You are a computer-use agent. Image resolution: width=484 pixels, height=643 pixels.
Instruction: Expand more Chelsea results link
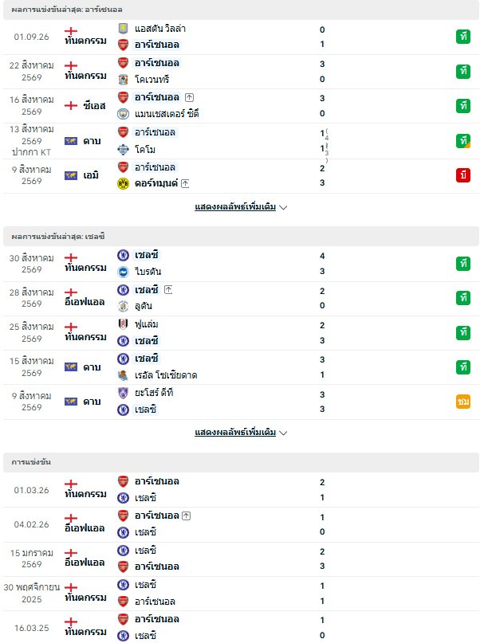click(x=241, y=432)
